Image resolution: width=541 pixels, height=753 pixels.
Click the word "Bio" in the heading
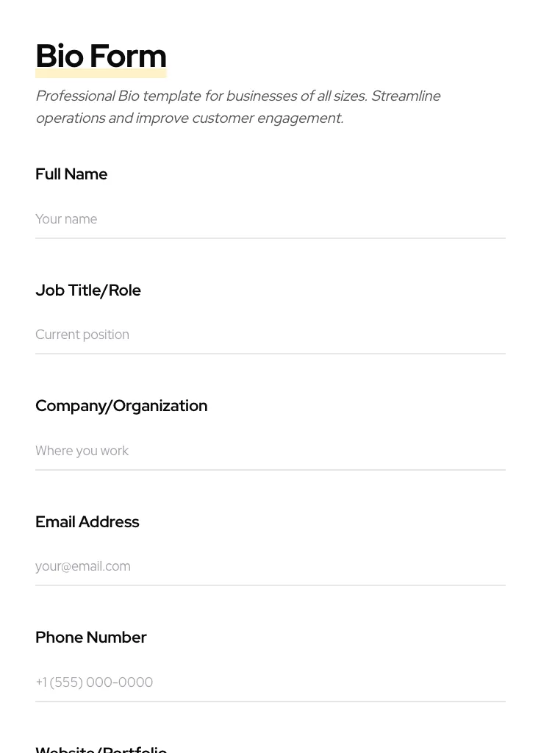60,57
